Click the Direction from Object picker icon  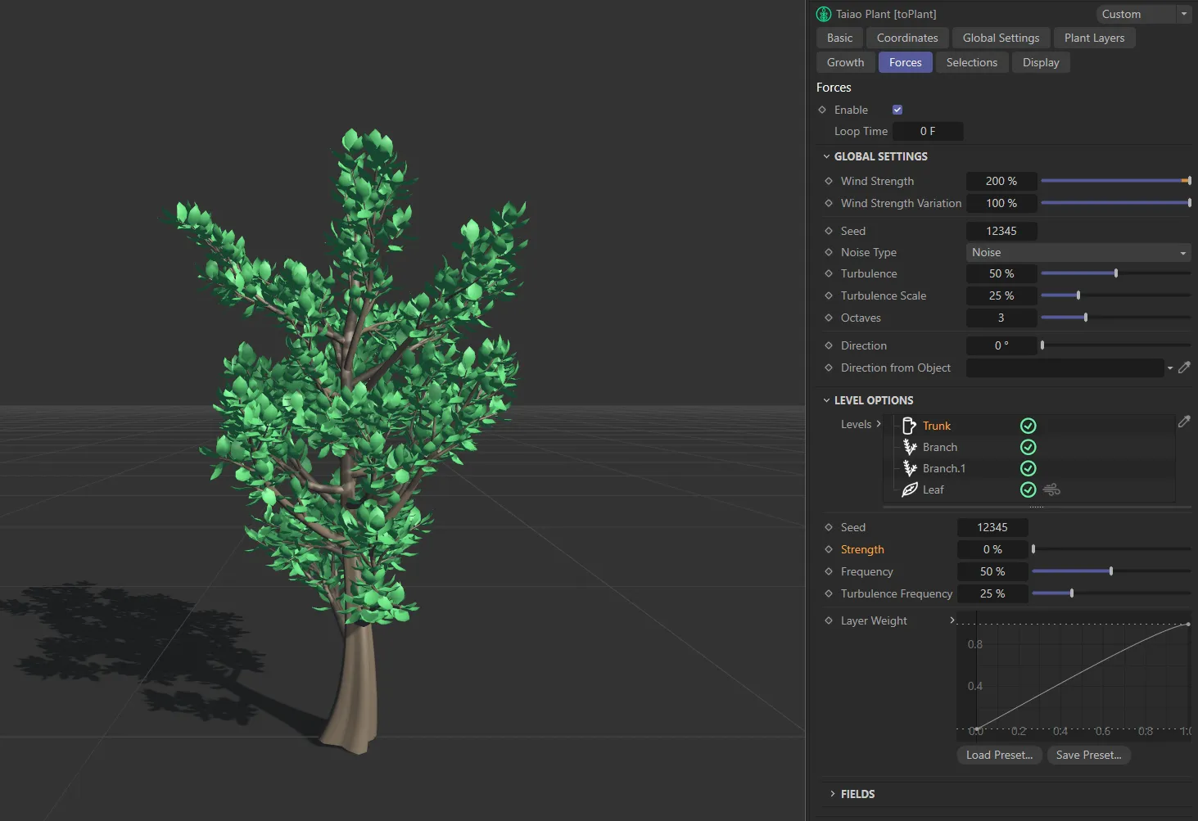tap(1184, 368)
